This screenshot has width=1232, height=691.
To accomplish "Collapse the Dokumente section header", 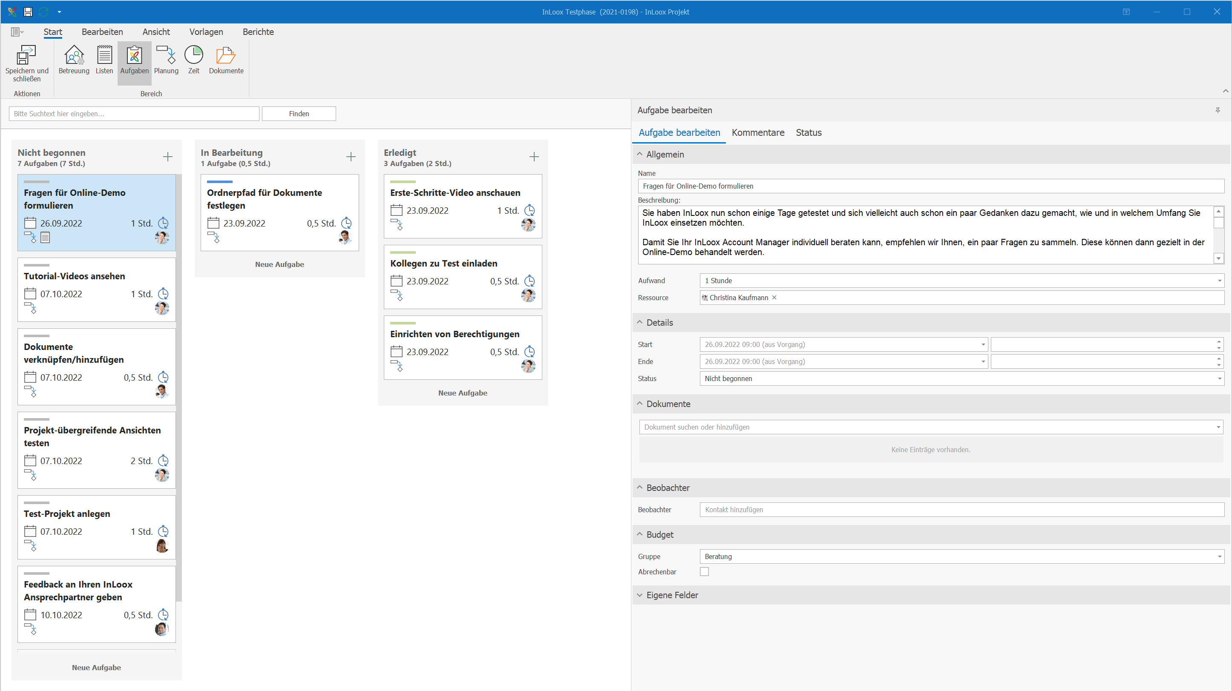I will [640, 404].
